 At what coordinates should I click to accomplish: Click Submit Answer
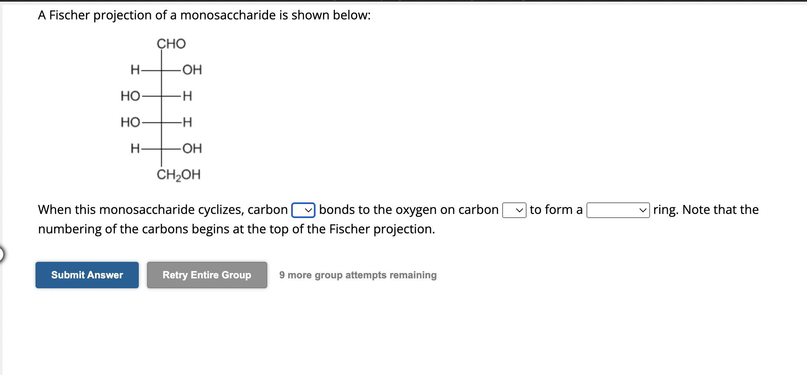87,275
